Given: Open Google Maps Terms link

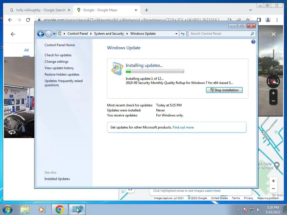Looking at the screenshot, I should coord(236,198).
